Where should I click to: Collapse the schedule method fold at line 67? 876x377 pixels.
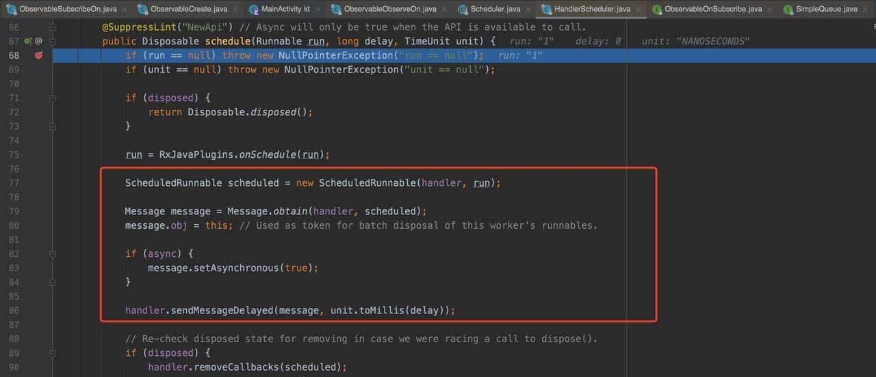tap(53, 41)
